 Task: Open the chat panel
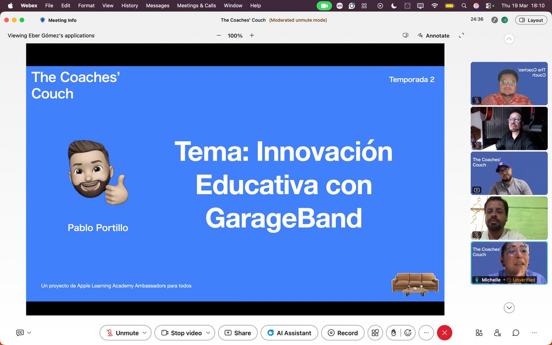click(516, 333)
